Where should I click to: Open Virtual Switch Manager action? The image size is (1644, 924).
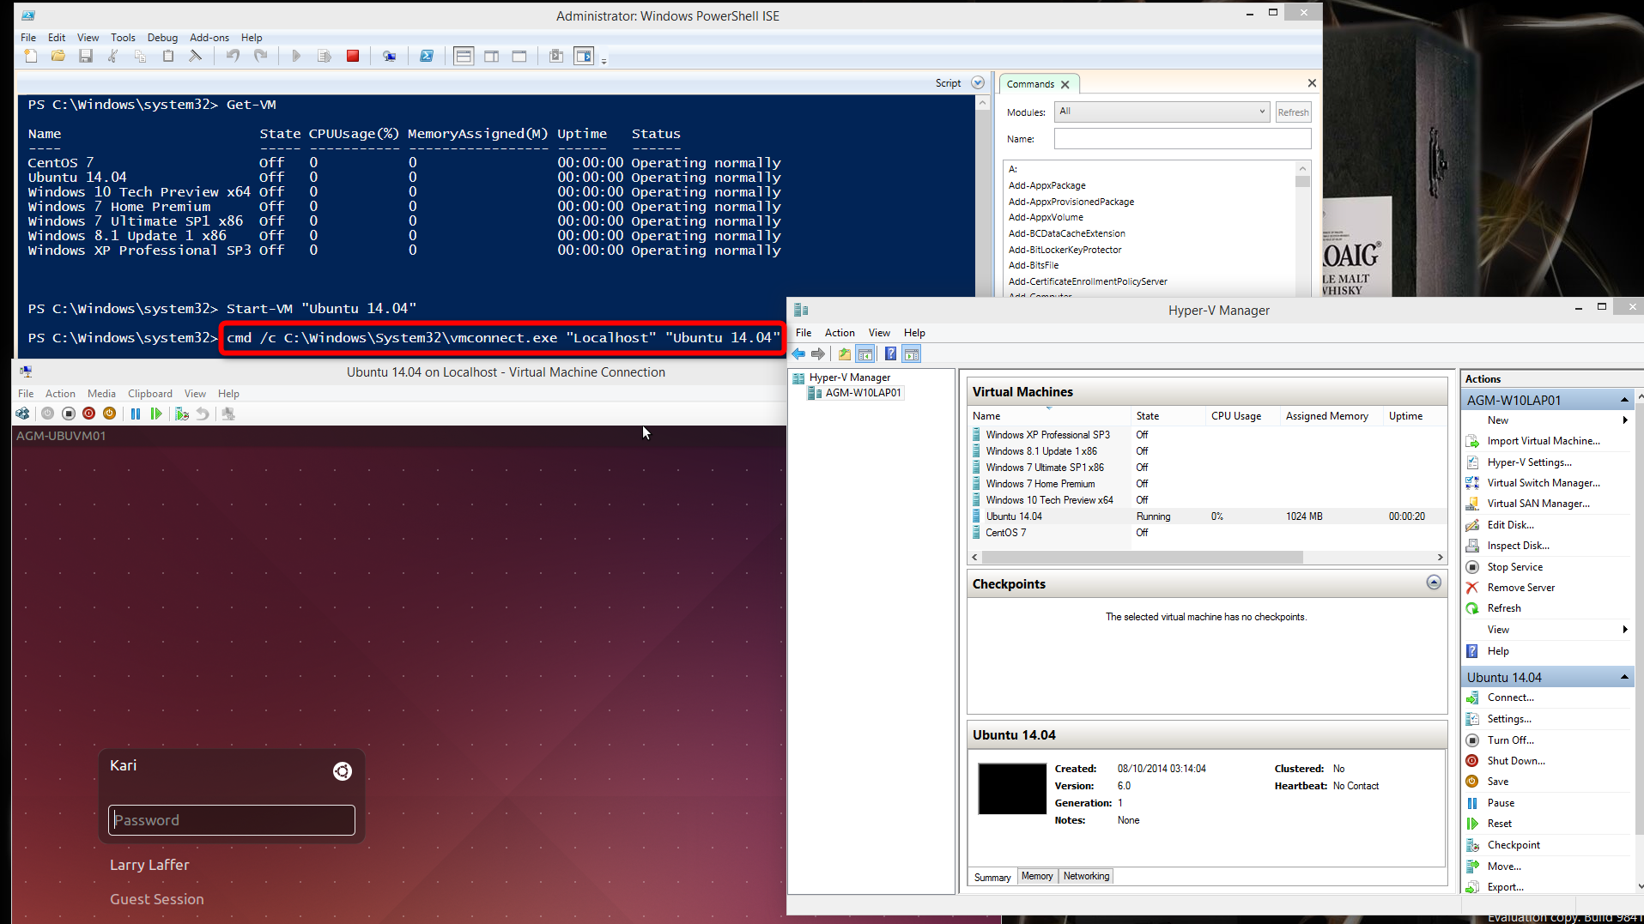[1544, 483]
